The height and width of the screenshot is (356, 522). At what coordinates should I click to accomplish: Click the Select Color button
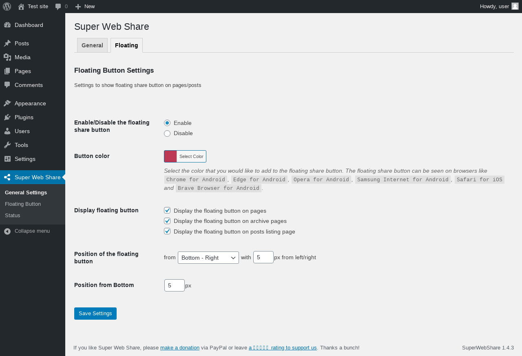click(191, 156)
